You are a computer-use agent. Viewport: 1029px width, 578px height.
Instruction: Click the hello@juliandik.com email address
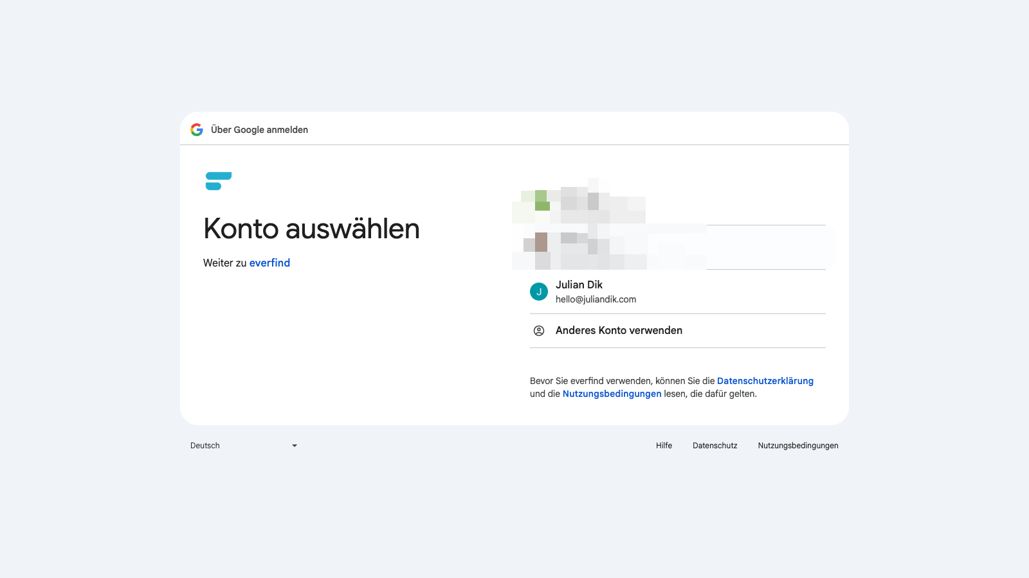(x=596, y=299)
